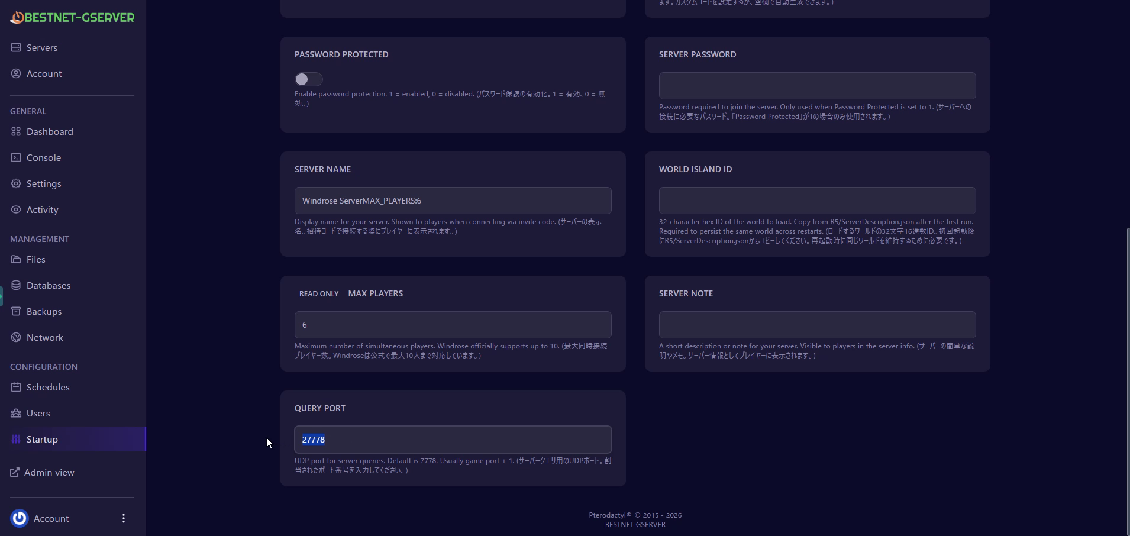The height and width of the screenshot is (536, 1130).
Task: Open the Admin view link
Action: (49, 472)
